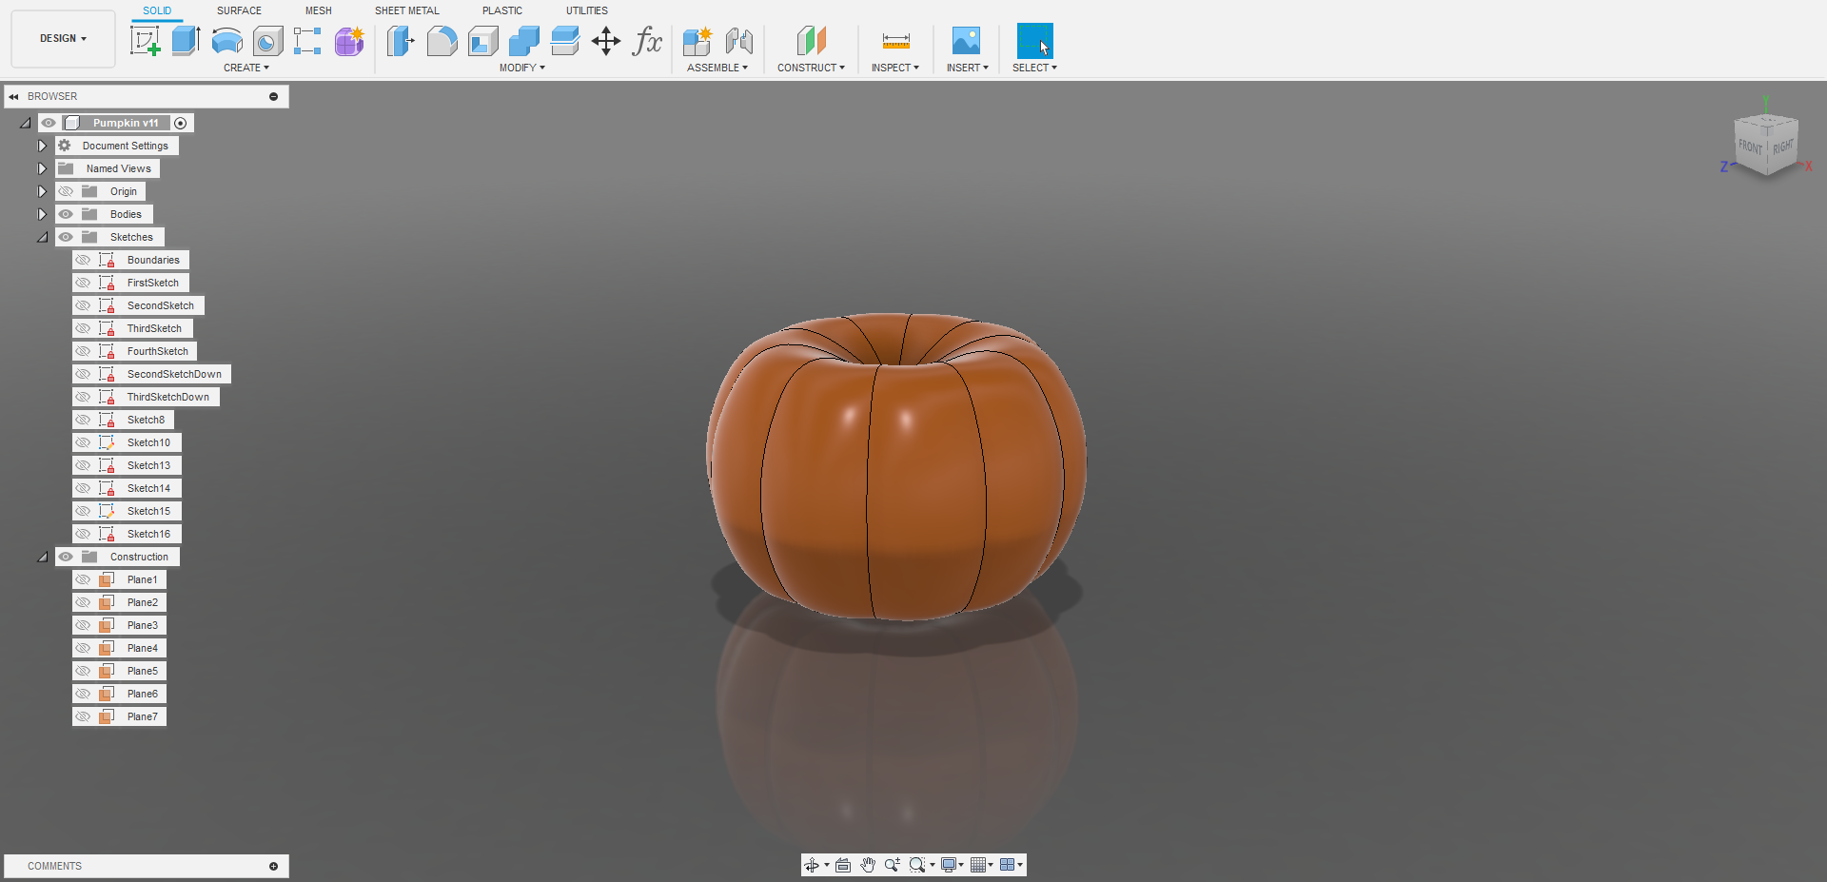Collapse the Pumpkin v11 root node
This screenshot has width=1827, height=882.
(26, 123)
